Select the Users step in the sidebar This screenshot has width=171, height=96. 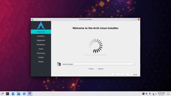pyautogui.click(x=41, y=49)
